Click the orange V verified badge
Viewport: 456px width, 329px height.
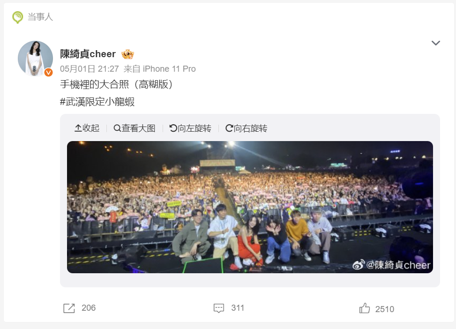coord(48,72)
